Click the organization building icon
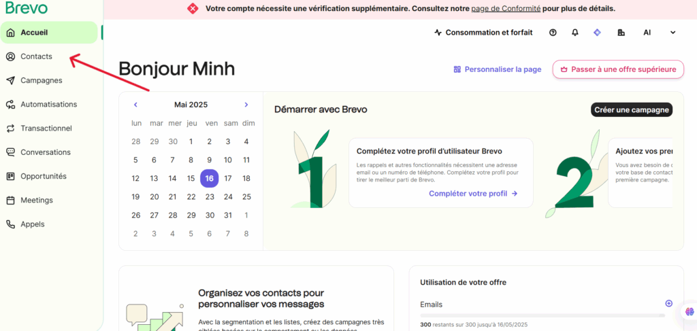Viewport: 697px width, 331px height. click(x=621, y=33)
